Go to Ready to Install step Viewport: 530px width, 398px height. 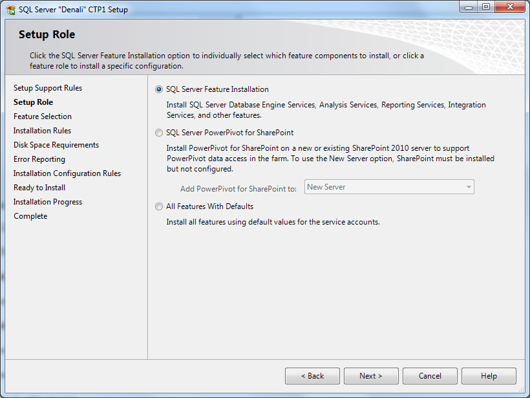[x=39, y=188]
